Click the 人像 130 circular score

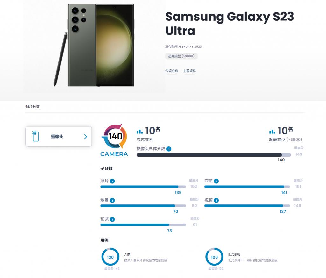pos(110,257)
